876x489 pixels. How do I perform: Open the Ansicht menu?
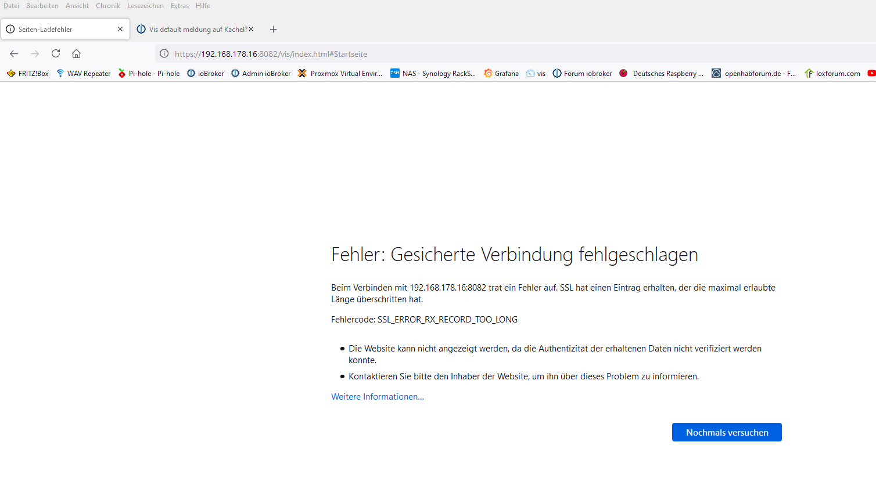77,6
